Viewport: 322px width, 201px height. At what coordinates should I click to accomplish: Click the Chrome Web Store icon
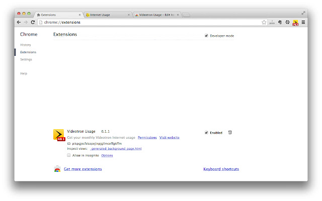click(x=57, y=169)
